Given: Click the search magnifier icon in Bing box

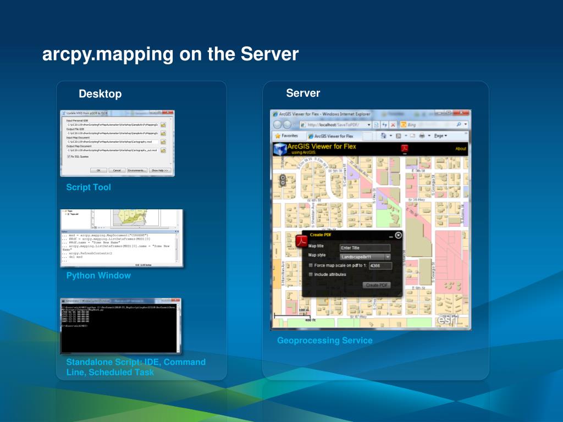Looking at the screenshot, I should pos(459,124).
